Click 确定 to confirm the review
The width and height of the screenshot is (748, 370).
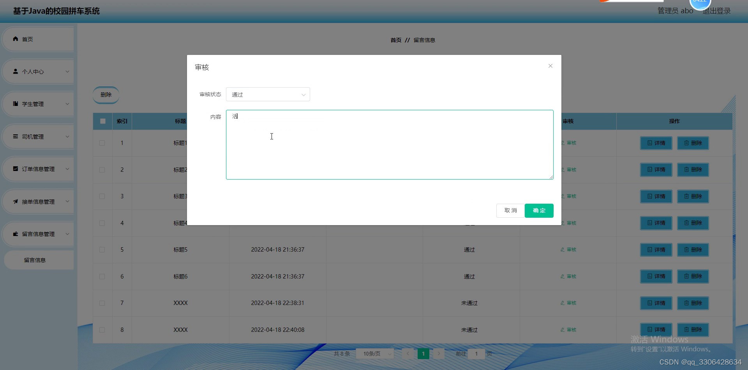pyautogui.click(x=539, y=211)
